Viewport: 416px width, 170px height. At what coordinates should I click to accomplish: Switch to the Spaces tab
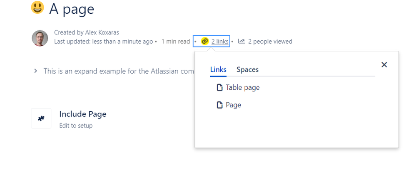[x=247, y=69]
